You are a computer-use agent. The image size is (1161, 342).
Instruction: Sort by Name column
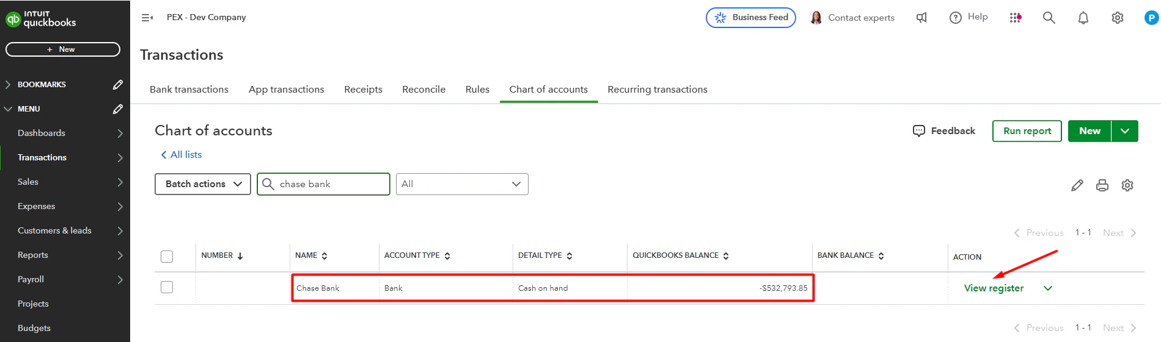coord(324,256)
